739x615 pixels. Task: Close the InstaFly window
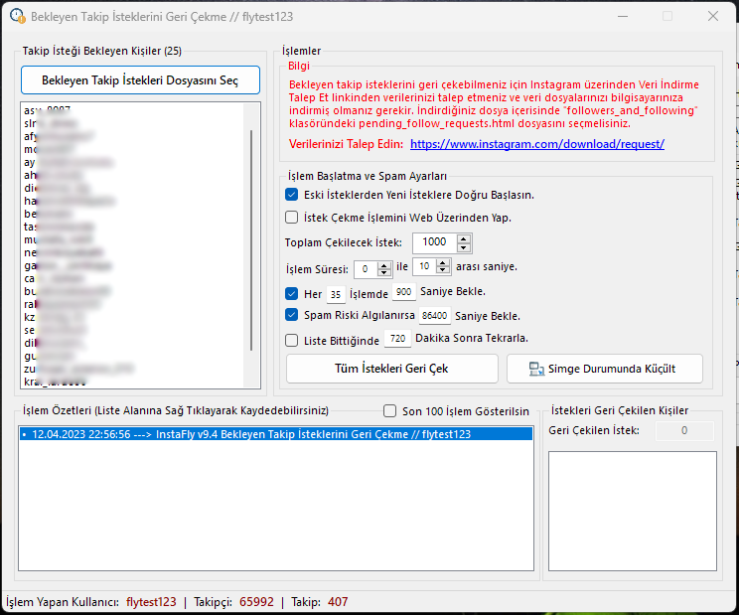coord(713,16)
